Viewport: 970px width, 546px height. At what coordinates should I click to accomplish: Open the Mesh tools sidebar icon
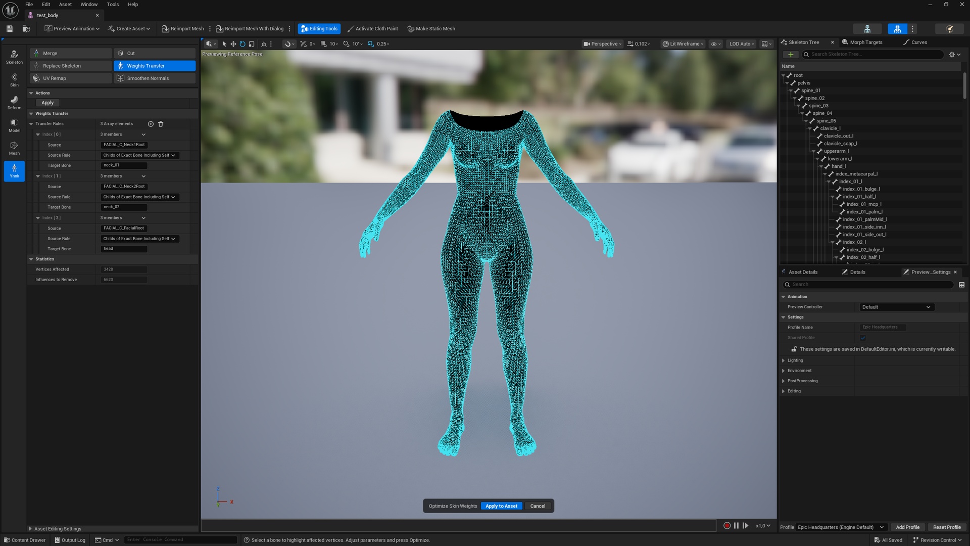click(x=14, y=148)
